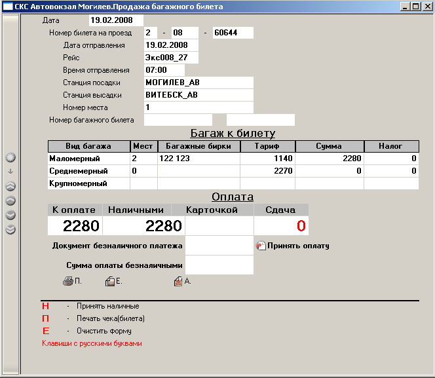Screen dimensions: 435x378
Task: Click the Печать чека(билета) hint text
Action: coord(111,318)
